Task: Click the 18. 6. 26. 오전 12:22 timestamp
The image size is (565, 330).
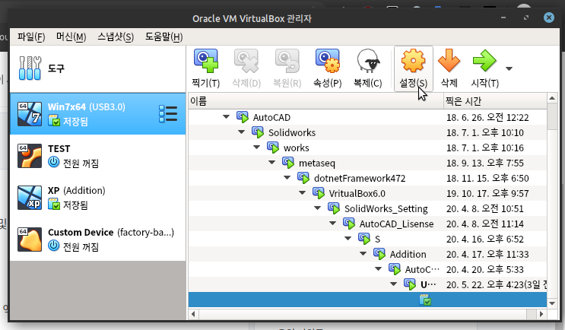Action: click(x=487, y=117)
